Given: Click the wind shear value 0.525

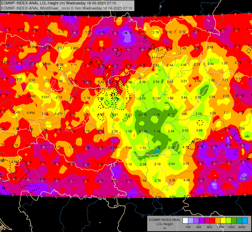Looking at the screenshot, I should pos(142,32).
